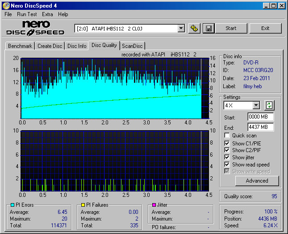Click the PI Failures total 335
The width and height of the screenshot is (288, 234).
(x=134, y=225)
